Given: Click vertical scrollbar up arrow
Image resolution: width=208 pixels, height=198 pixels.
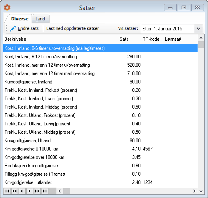Looking at the screenshot, I should click(x=201, y=38).
